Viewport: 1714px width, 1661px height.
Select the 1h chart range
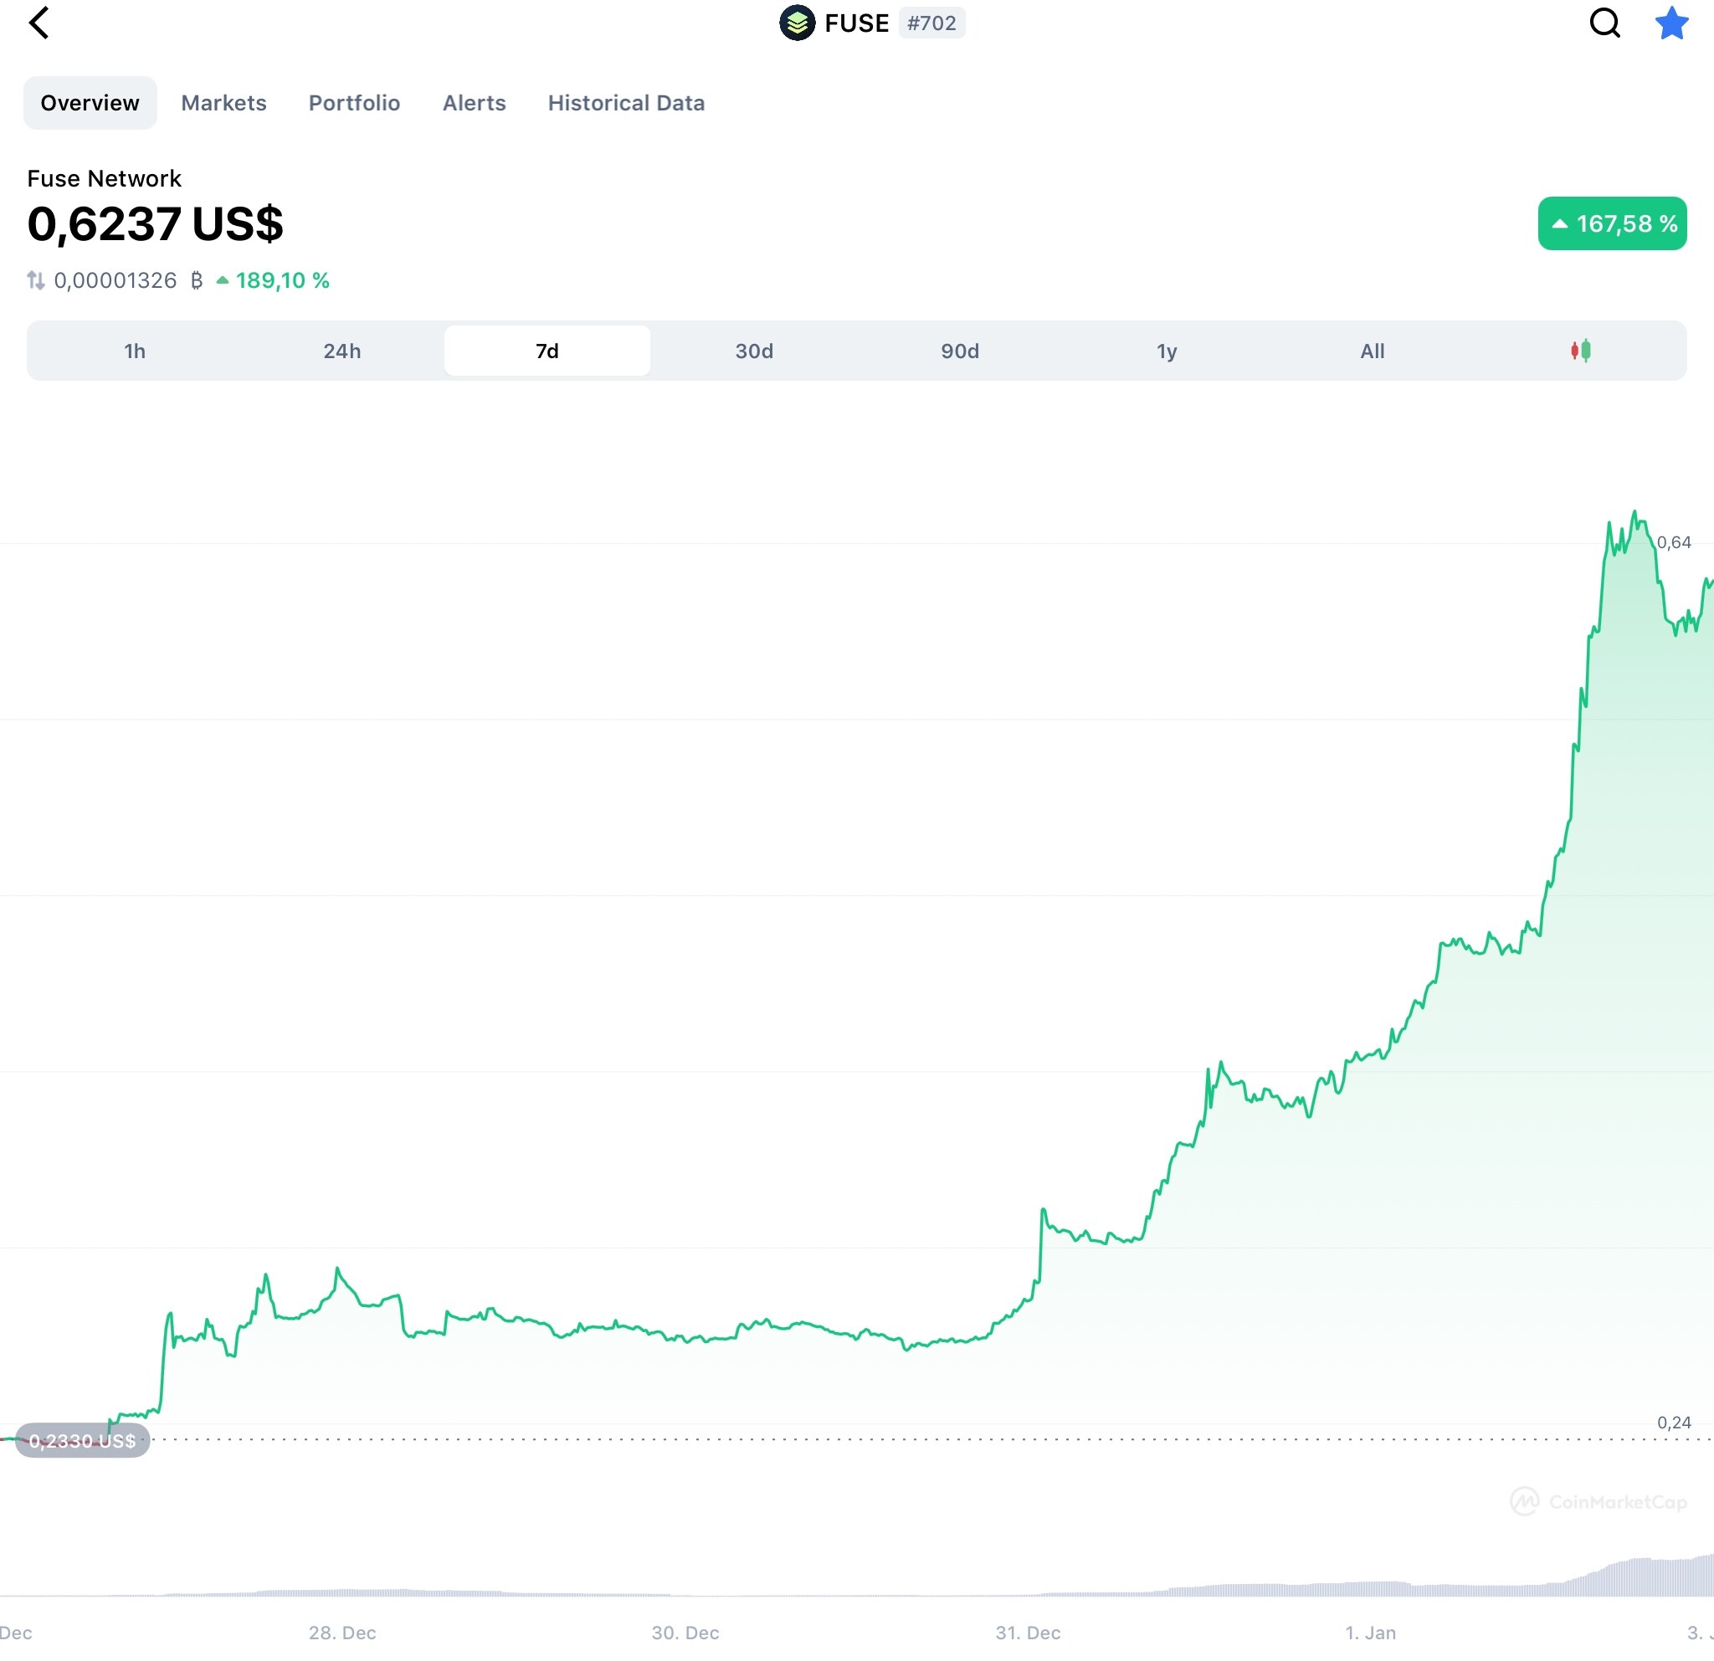135,351
